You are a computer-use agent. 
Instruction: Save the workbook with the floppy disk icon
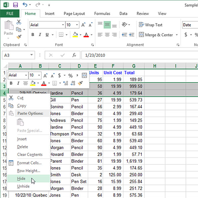pyautogui.click(x=15, y=5)
